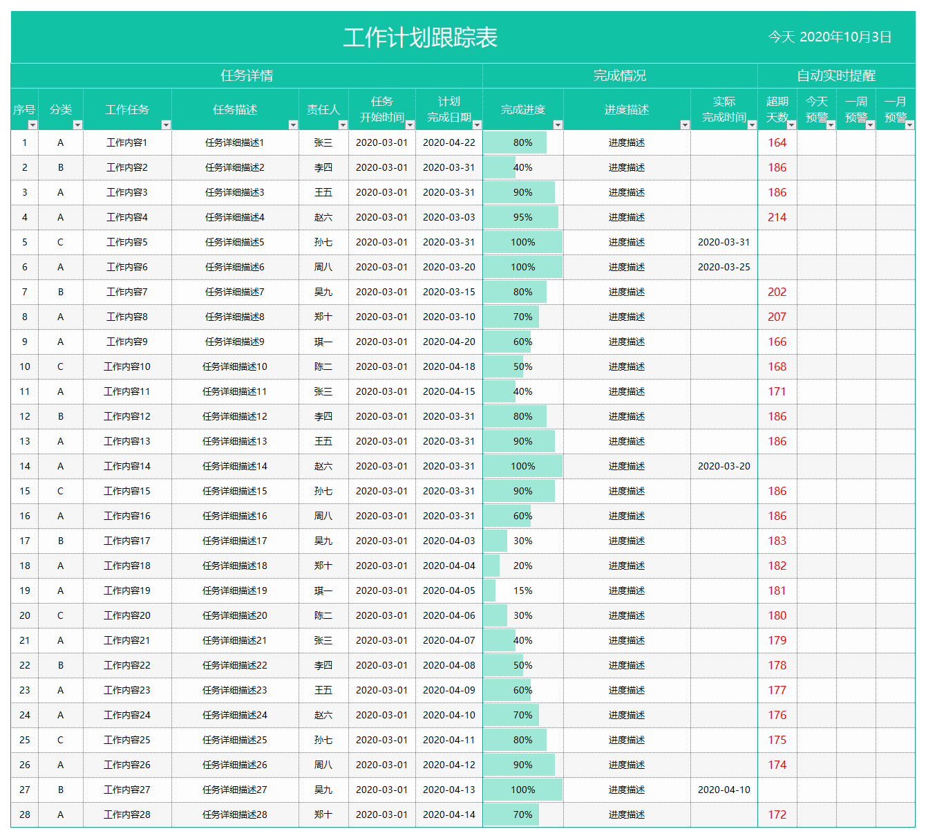The width and height of the screenshot is (926, 838).
Task: Select actual completion date 2020-03-31 for 工作内容5
Action: [724, 242]
